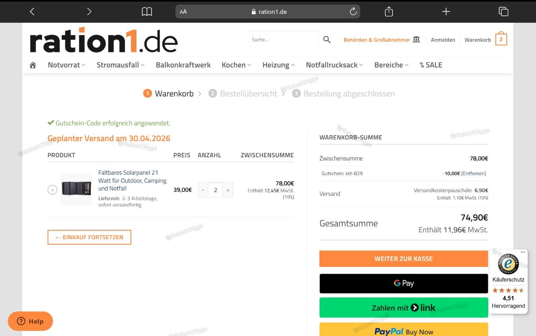
Task: Open the Anmelden login link
Action: click(x=443, y=40)
